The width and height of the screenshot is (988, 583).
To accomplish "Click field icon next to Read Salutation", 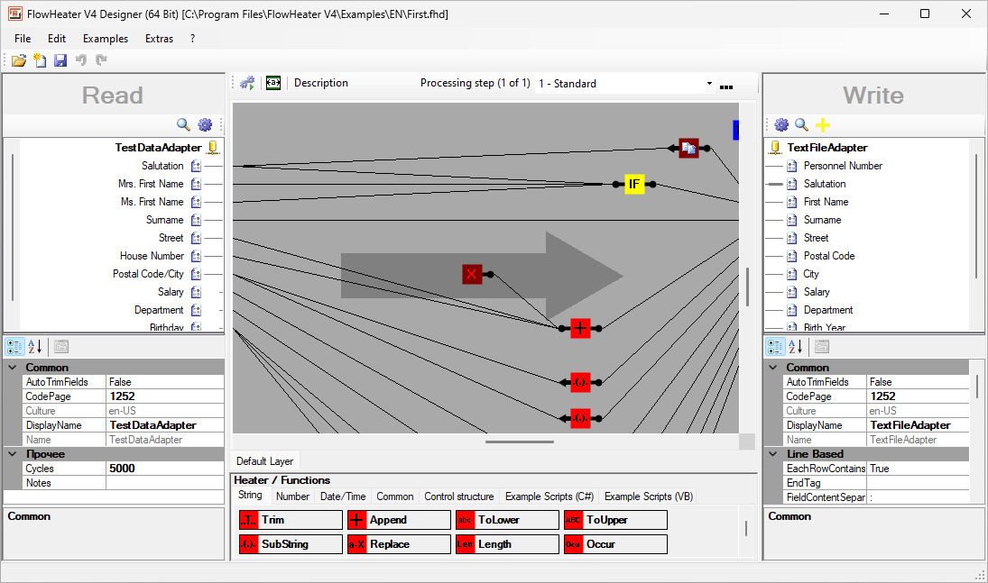I will pos(196,166).
